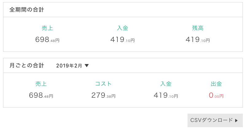The height and width of the screenshot is (129, 249).
Task: Click the arrow icon on CSVダウンロード
Action: [236, 120]
